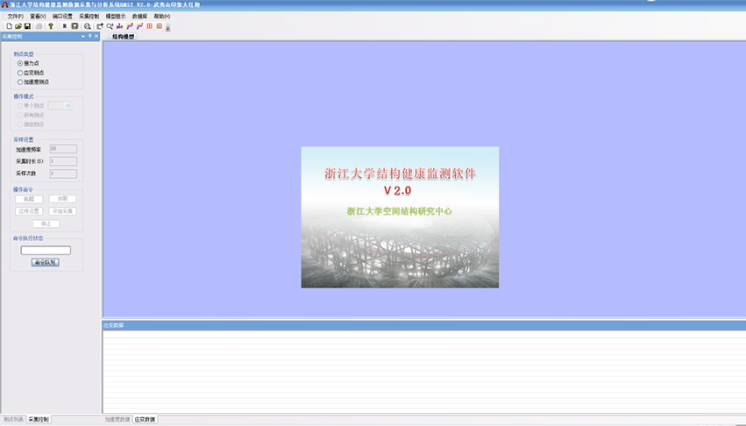The height and width of the screenshot is (426, 746).
Task: Toggle the auto-hide pin of 采集控制 panel
Action: tap(90, 36)
